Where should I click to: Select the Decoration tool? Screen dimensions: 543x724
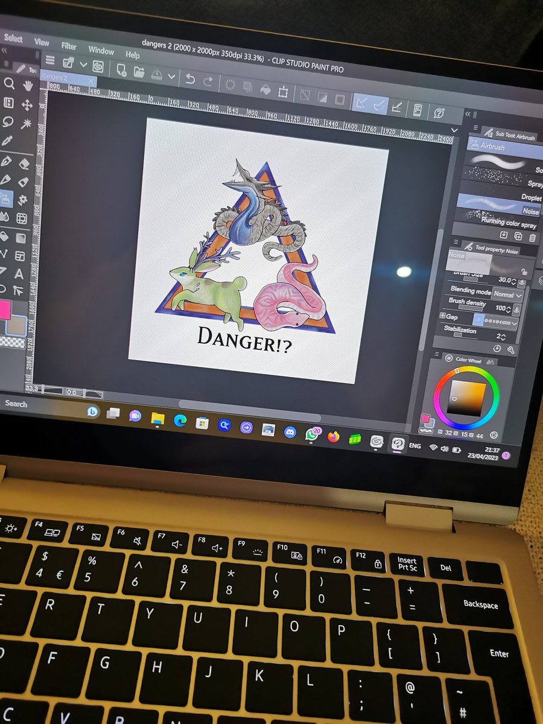(x=23, y=200)
